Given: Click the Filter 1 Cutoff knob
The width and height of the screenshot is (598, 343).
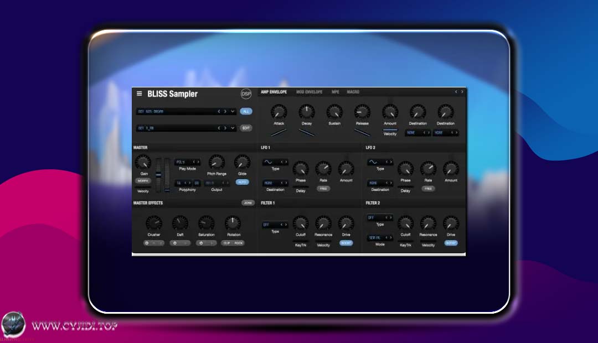Looking at the screenshot, I should (x=301, y=224).
